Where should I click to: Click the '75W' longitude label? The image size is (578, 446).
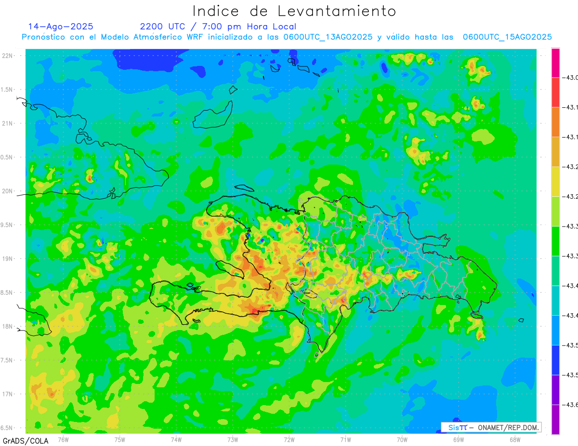coord(119,439)
